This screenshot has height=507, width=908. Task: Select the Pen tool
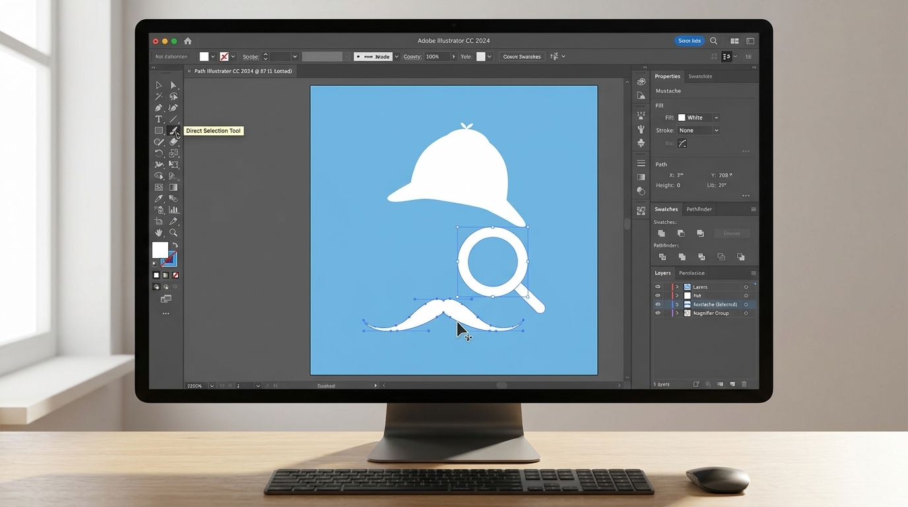158,108
